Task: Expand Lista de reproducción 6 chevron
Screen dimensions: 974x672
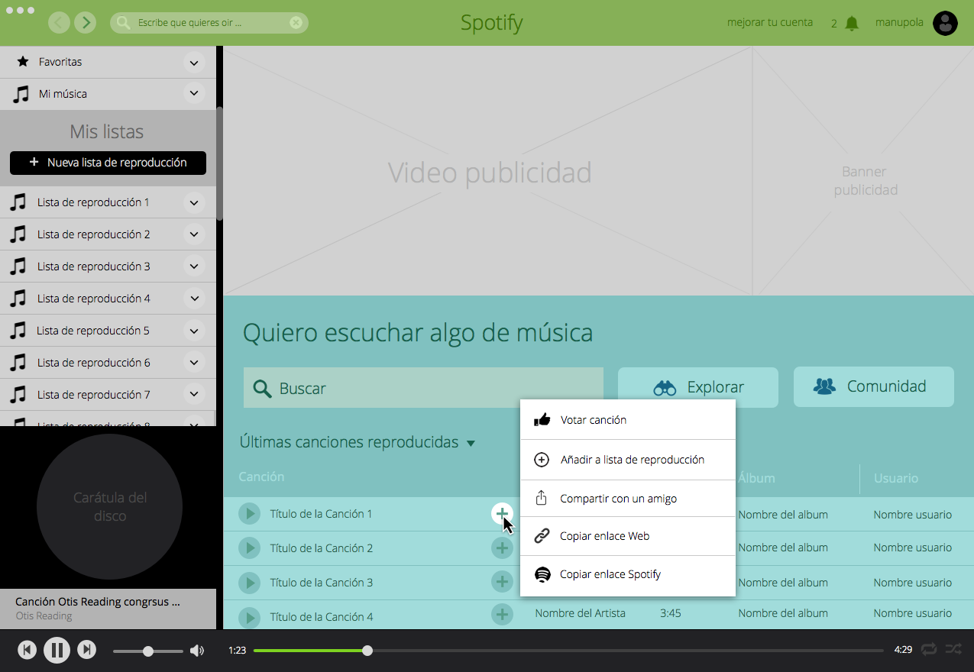Action: click(194, 363)
